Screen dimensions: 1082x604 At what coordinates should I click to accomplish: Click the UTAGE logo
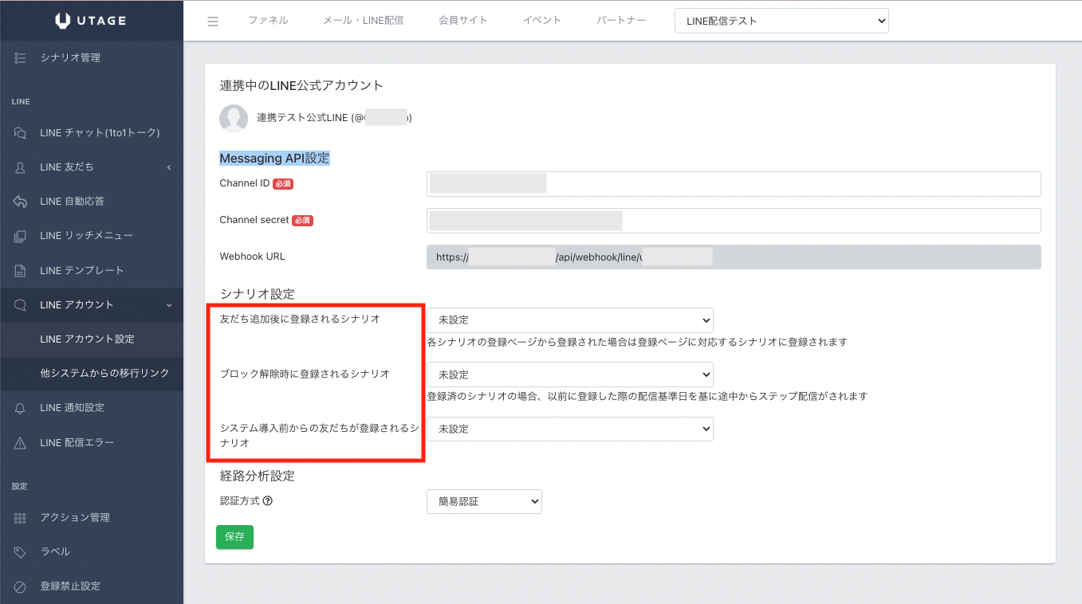click(92, 21)
